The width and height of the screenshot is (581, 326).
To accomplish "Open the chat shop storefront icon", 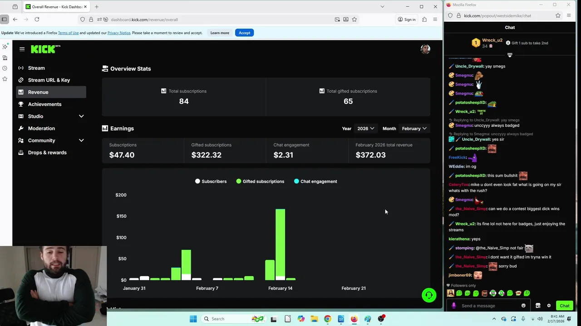I will click(538, 306).
